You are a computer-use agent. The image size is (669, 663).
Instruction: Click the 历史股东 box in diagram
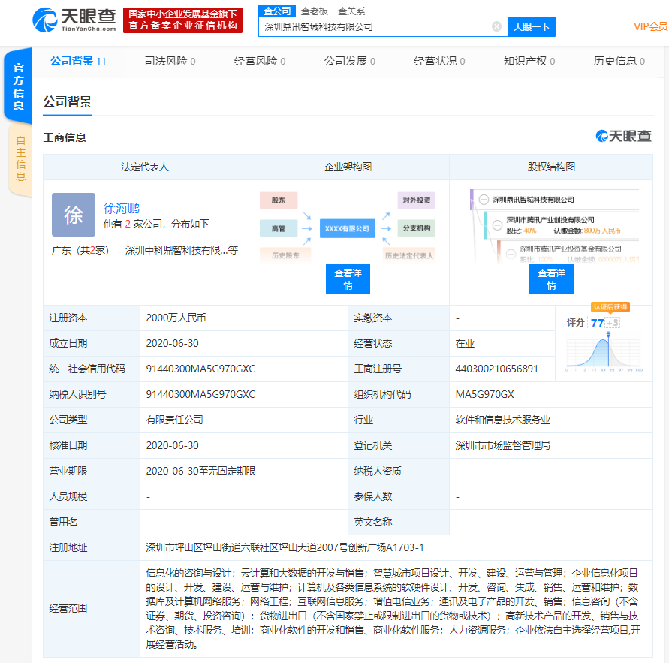coord(285,255)
